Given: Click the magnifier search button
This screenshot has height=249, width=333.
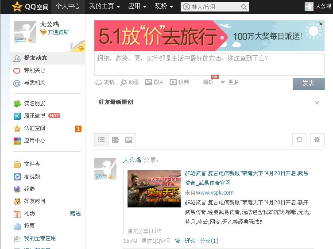Looking at the screenshot, I should pyautogui.click(x=244, y=7).
